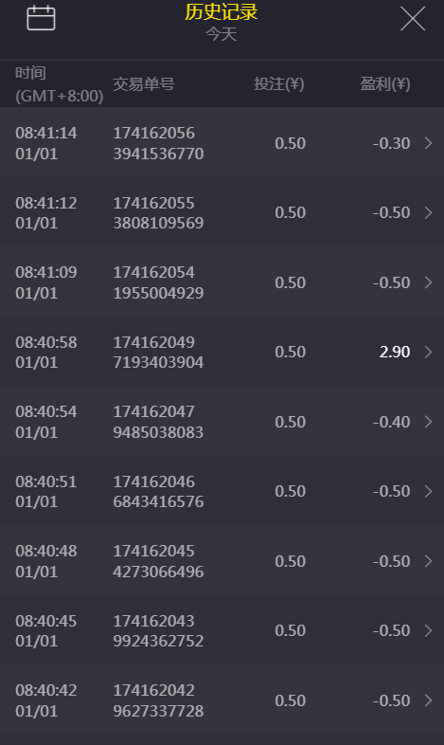Select order 174162047 9485038083
Screen dimensions: 444x745
coord(158,422)
